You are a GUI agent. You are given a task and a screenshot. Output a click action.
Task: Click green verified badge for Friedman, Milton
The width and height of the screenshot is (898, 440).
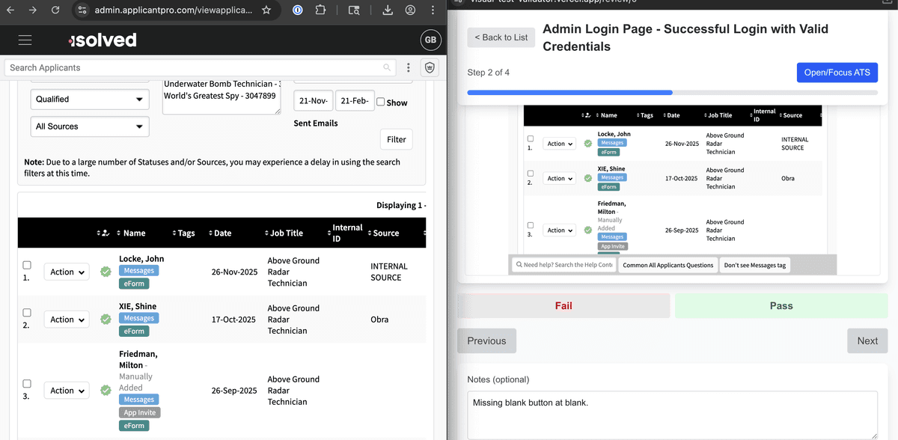pos(106,390)
